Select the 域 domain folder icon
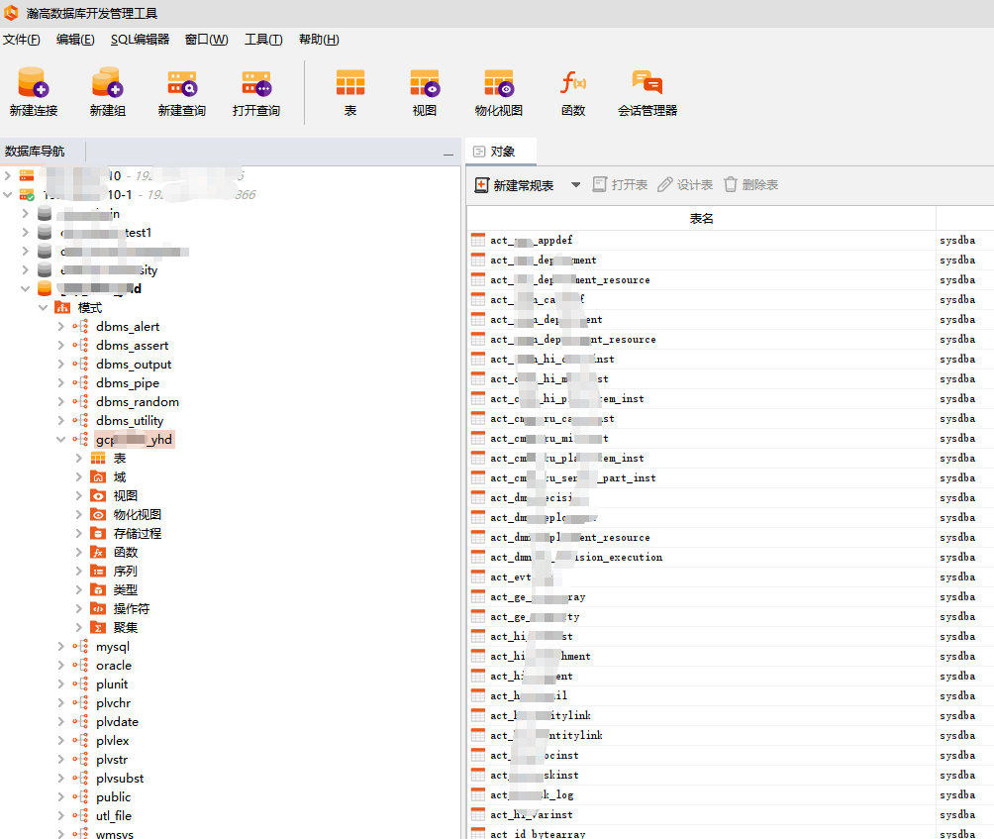 98,476
